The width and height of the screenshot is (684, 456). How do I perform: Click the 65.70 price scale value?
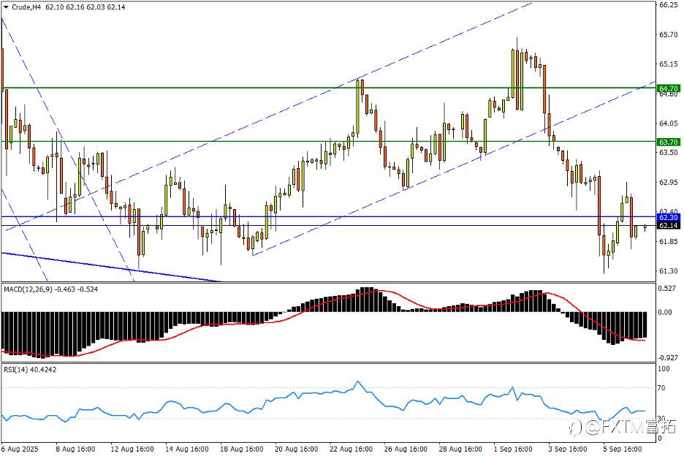click(x=669, y=35)
